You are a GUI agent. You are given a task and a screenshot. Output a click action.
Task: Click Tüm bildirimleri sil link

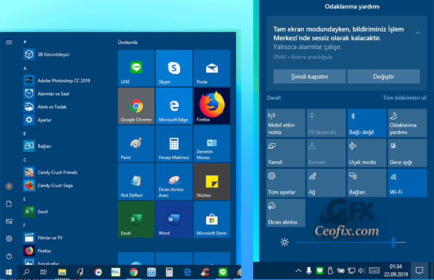point(404,98)
